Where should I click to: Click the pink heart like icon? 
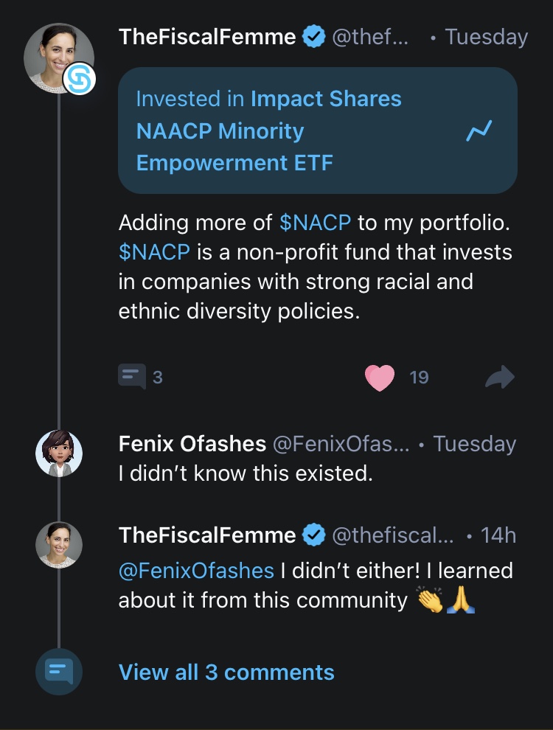tap(380, 378)
